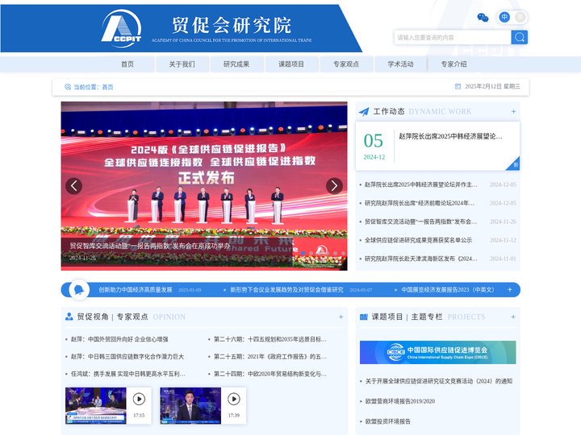Click the bell notification icon on ticker
Viewport: 581px width, 435px height.
(x=79, y=290)
